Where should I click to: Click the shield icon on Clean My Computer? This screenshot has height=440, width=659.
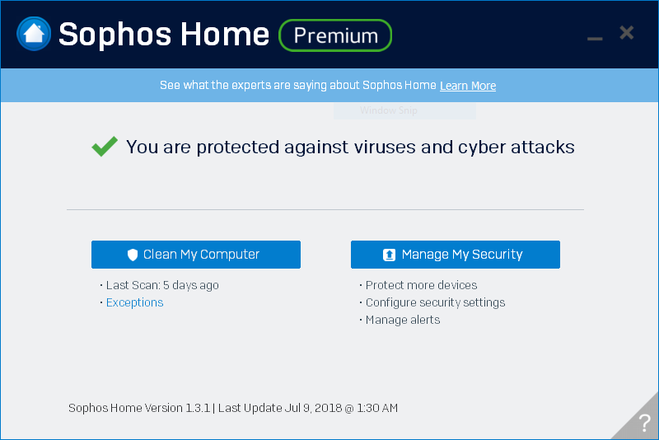(133, 255)
